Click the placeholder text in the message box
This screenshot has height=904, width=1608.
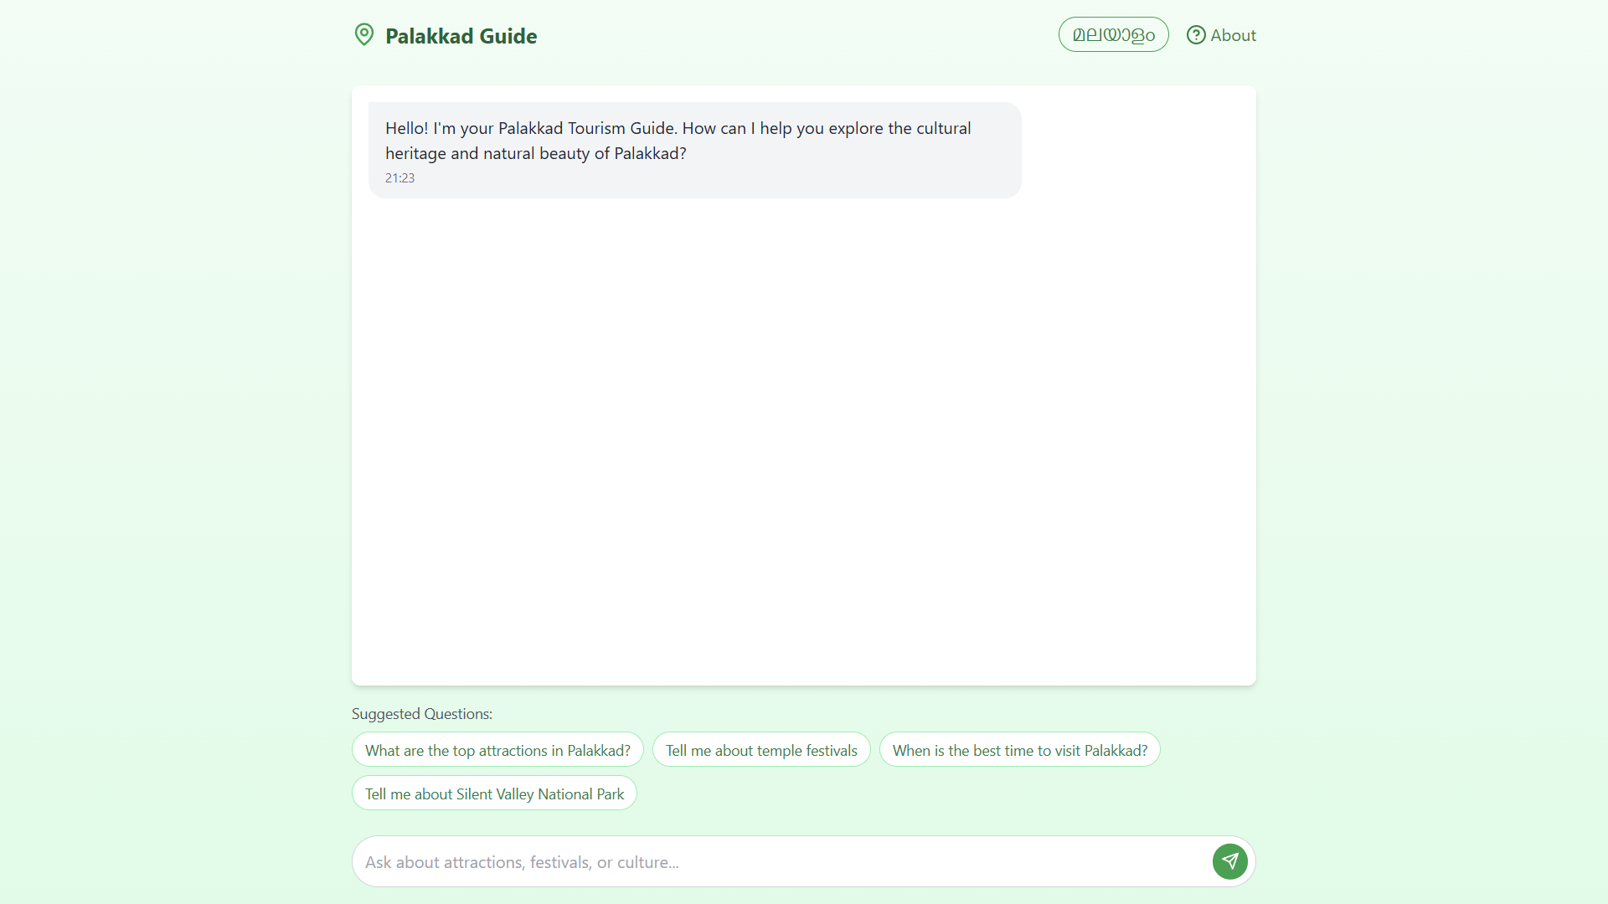[x=522, y=862]
